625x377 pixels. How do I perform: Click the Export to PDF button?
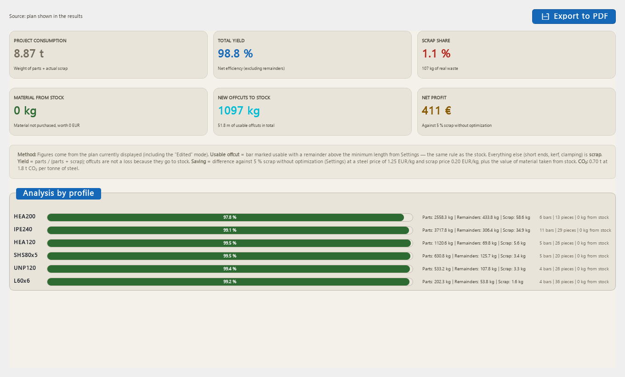(574, 17)
